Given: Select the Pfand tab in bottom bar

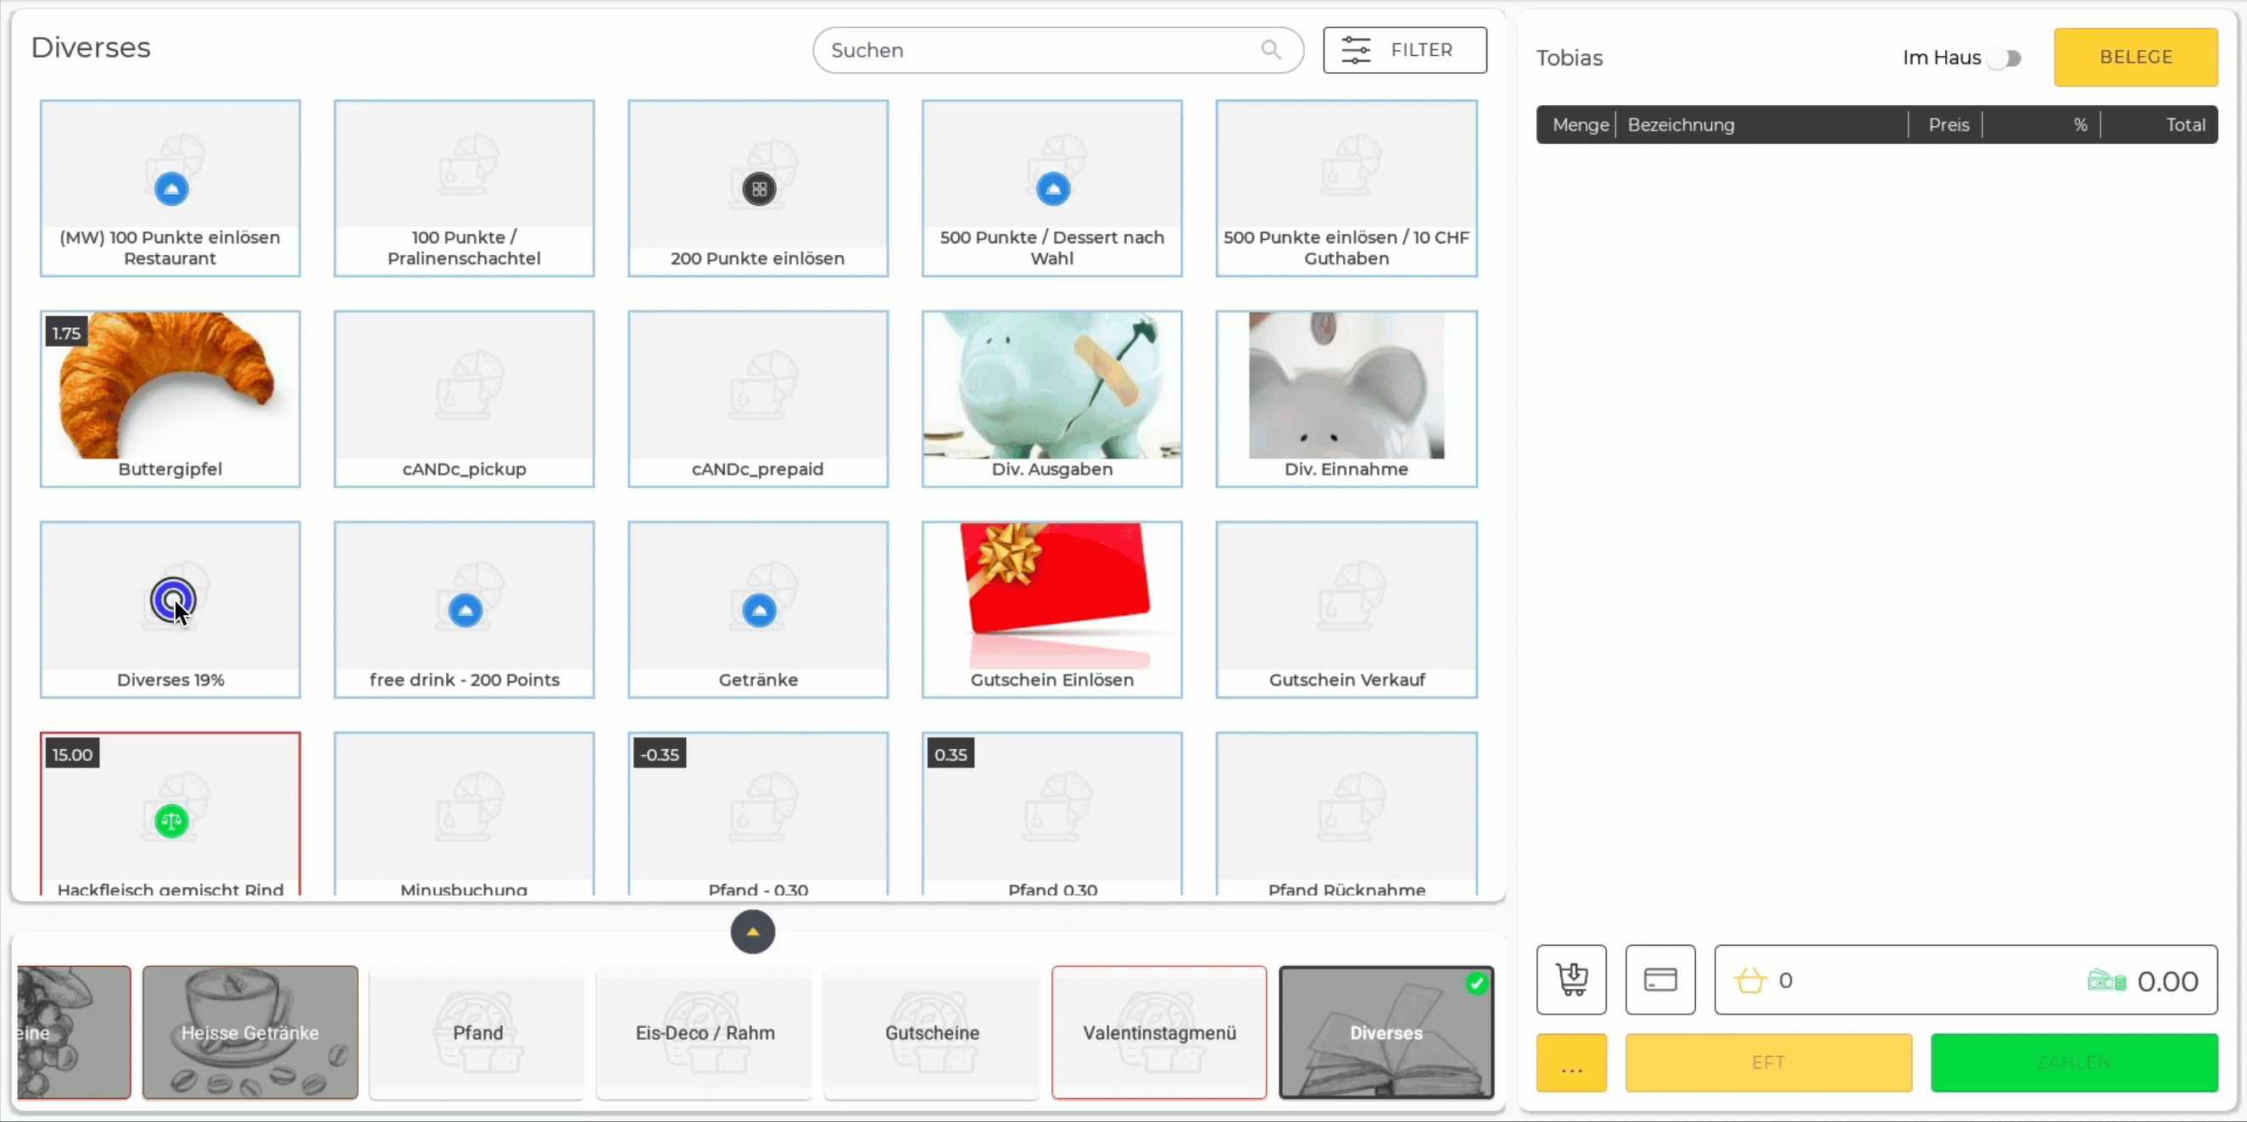Looking at the screenshot, I should coord(477,1031).
